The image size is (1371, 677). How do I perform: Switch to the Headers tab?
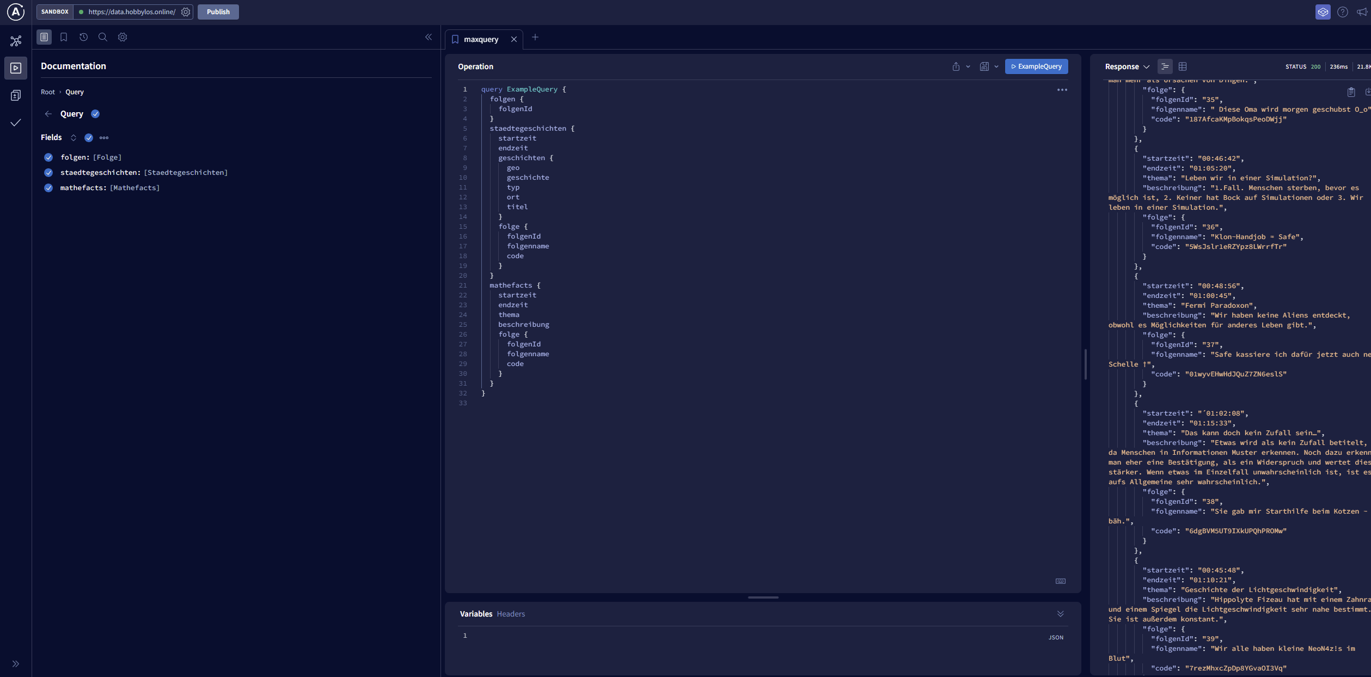511,614
